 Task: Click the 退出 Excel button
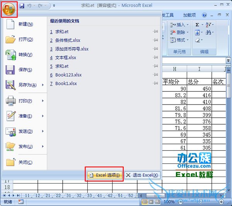coord(142,175)
